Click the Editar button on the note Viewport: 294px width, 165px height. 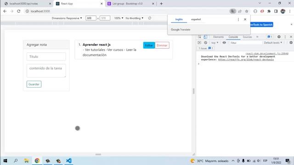tap(149, 45)
